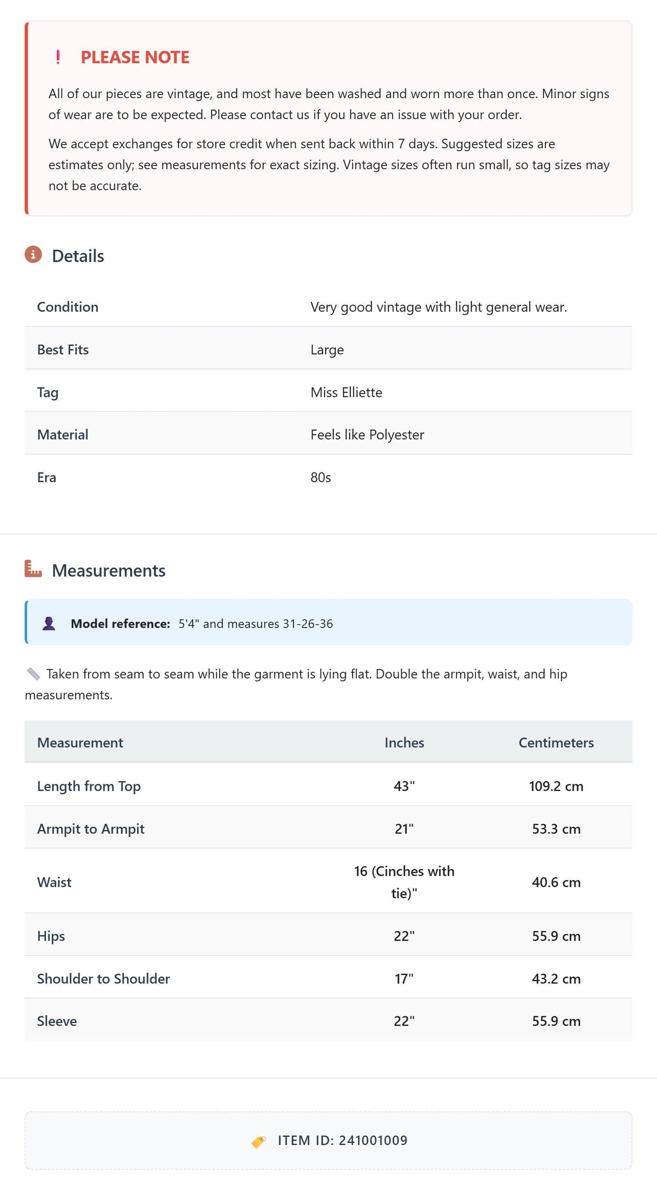Select the Measurements section heading
The image size is (657, 1191).
(x=109, y=571)
